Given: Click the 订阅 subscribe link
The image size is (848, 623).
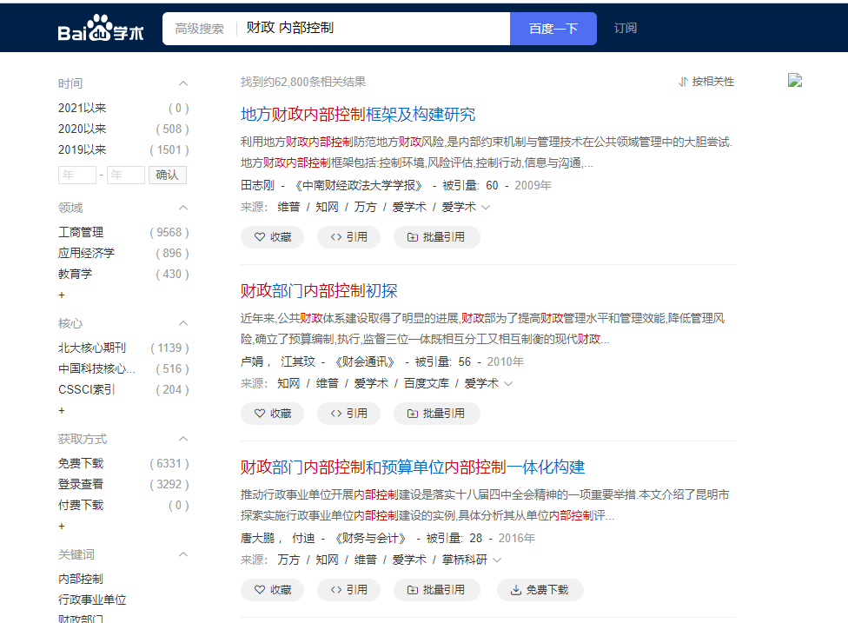Looking at the screenshot, I should [x=626, y=28].
